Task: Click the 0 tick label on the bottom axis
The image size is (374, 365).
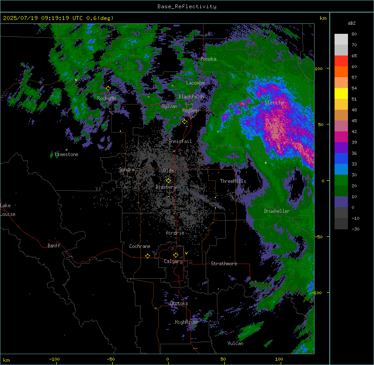Action: click(x=167, y=359)
